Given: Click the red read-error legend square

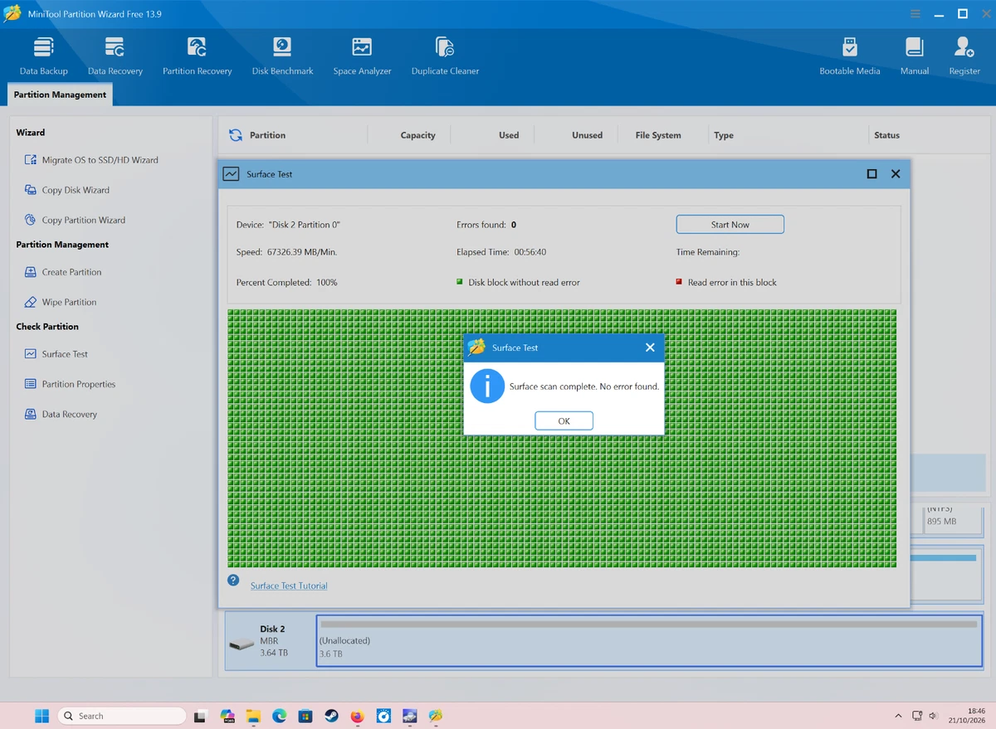Looking at the screenshot, I should click(680, 282).
